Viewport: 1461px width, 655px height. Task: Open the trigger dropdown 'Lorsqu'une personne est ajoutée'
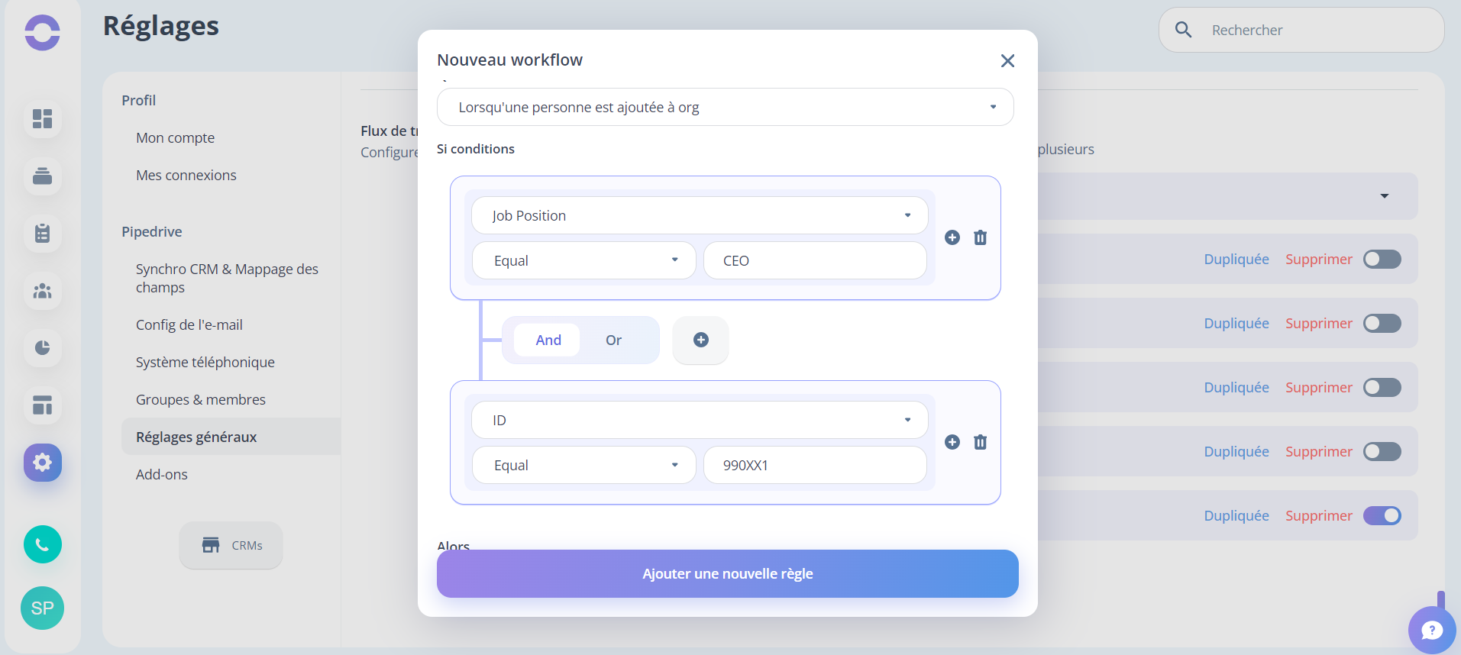click(x=725, y=107)
